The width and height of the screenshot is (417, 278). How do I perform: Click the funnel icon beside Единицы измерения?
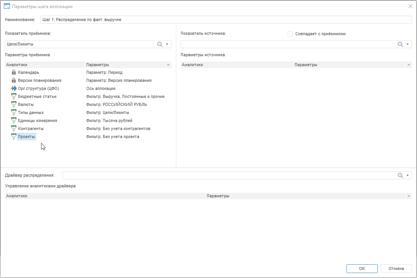pos(14,120)
